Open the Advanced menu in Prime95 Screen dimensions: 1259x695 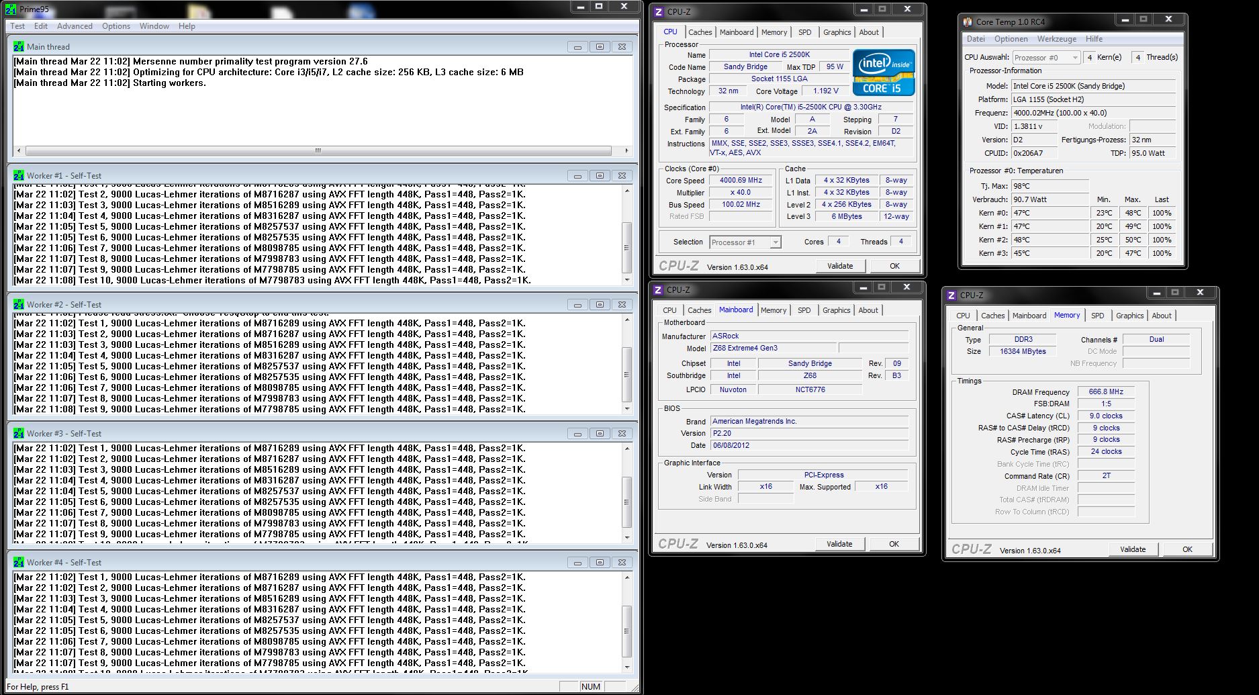(x=75, y=26)
